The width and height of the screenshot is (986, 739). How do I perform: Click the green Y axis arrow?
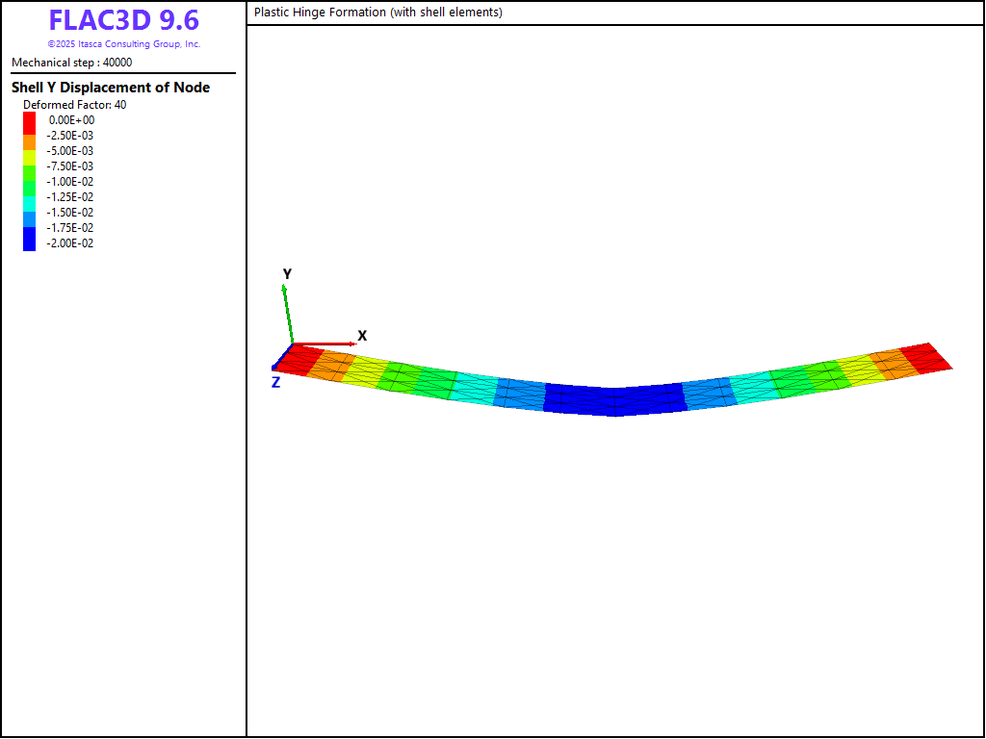(x=287, y=313)
